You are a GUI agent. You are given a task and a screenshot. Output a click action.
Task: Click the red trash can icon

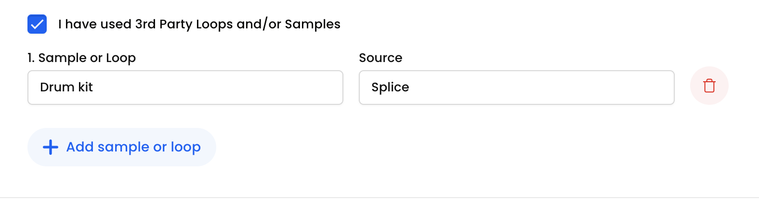[x=709, y=86]
